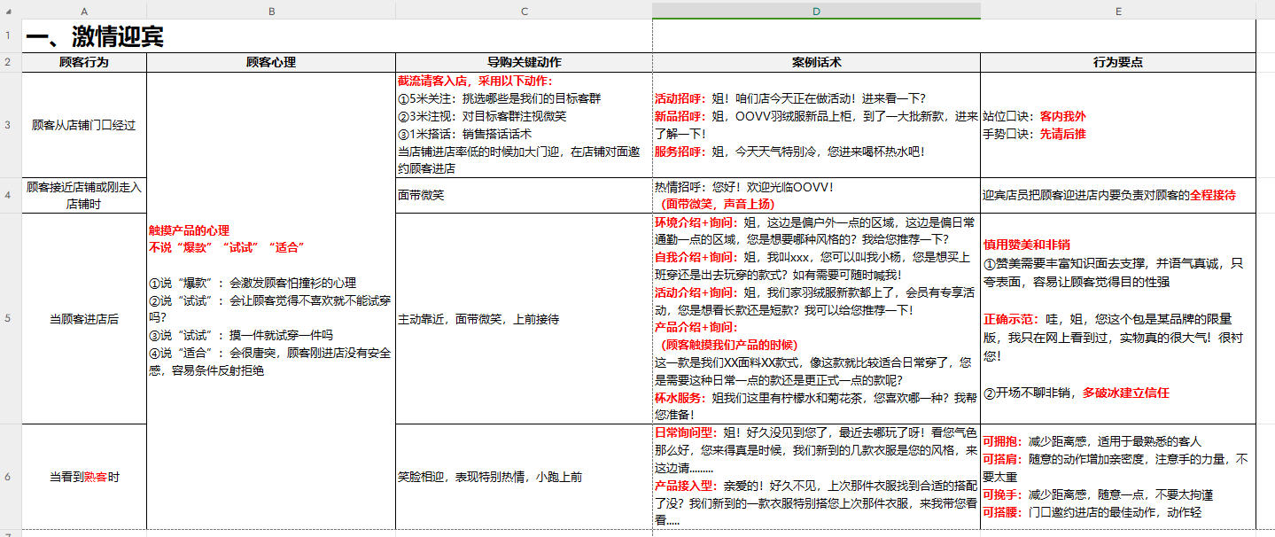Select column A header

pos(84,11)
